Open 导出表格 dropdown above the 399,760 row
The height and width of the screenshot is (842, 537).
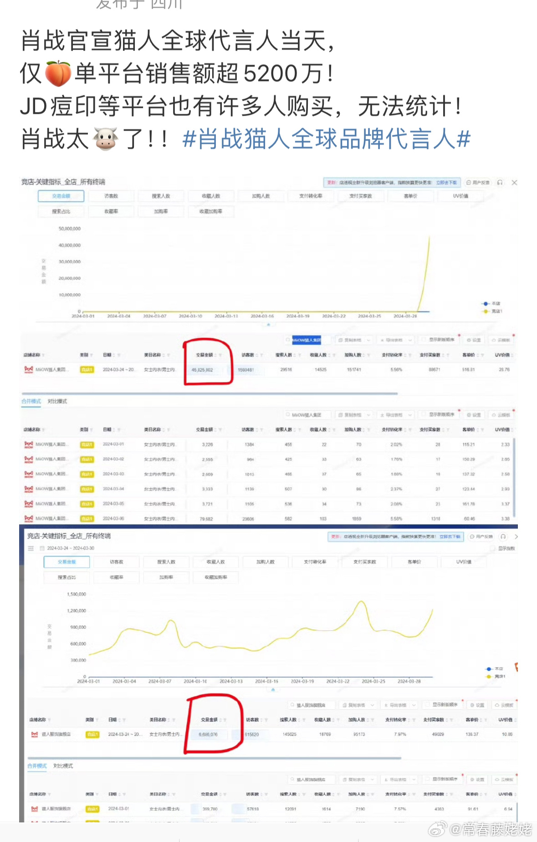pyautogui.click(x=399, y=780)
